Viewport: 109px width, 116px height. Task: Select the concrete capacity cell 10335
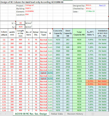(x=58, y=81)
